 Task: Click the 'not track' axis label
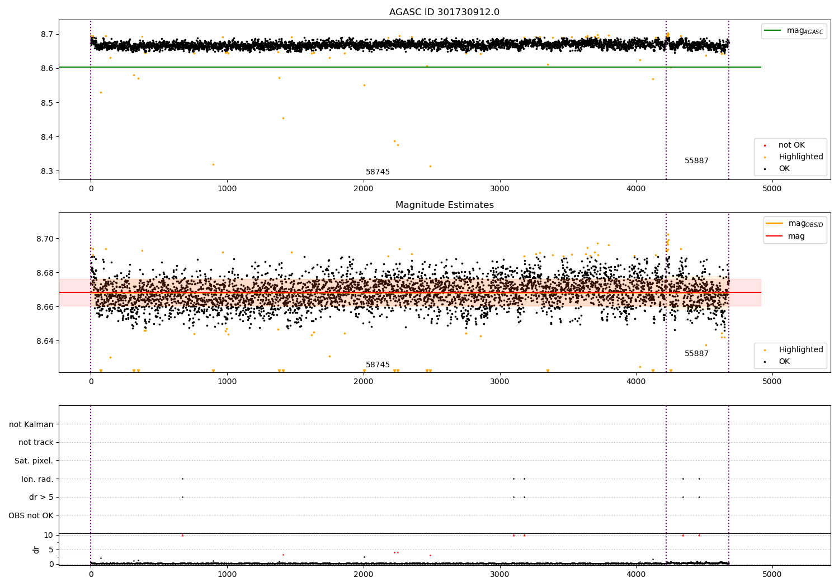pos(36,443)
